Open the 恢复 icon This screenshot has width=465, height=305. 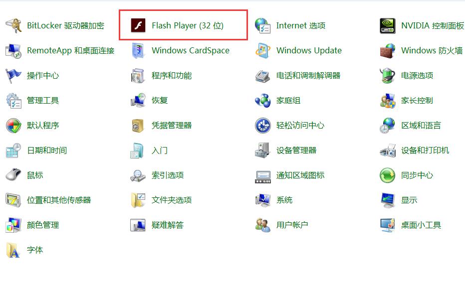(138, 100)
